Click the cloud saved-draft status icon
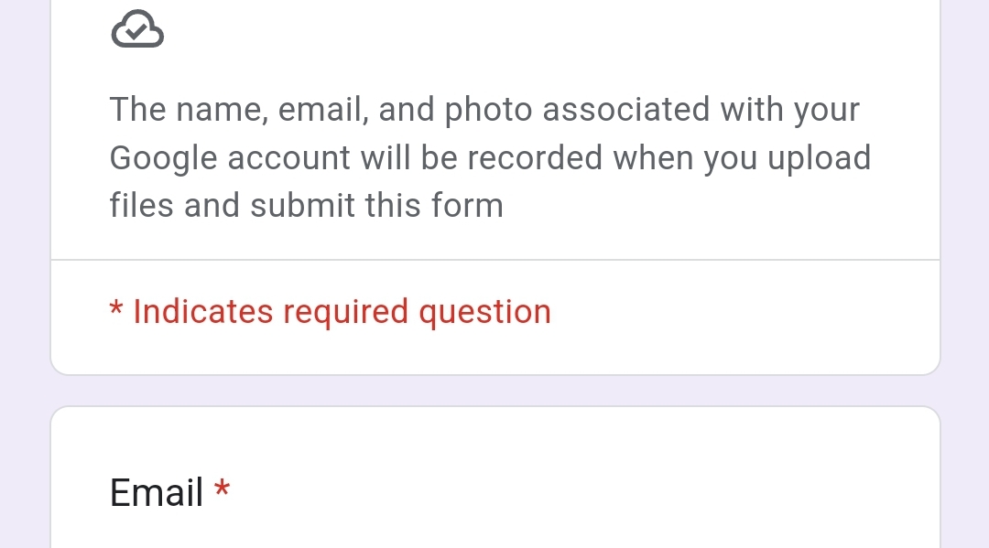Image resolution: width=989 pixels, height=548 pixels. [137, 30]
